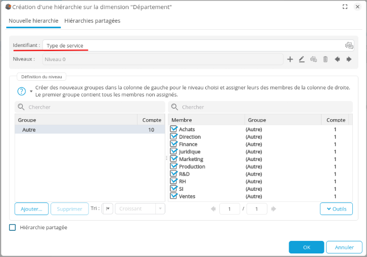The height and width of the screenshot is (257, 367).
Task: Click the trash icon to delete the level
Action: click(326, 59)
